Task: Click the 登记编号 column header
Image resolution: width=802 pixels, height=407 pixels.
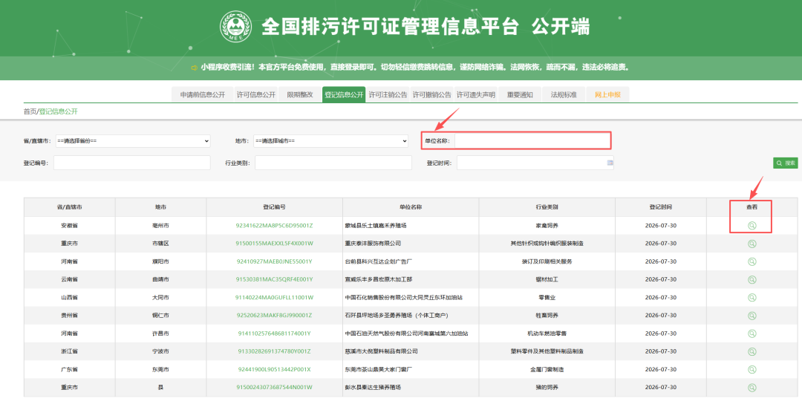Action: pyautogui.click(x=274, y=207)
